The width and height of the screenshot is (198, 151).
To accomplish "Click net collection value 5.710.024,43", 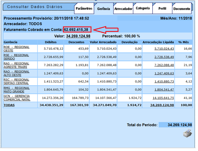I will [164, 49].
